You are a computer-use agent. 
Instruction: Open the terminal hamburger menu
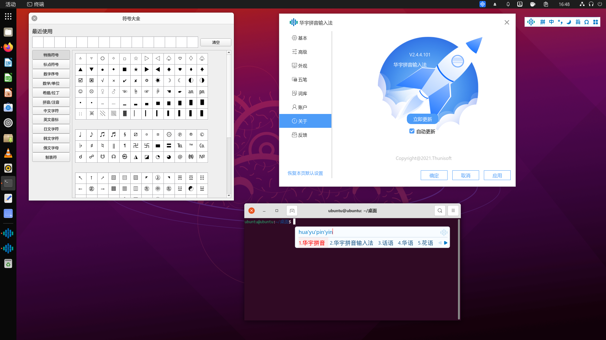point(453,211)
